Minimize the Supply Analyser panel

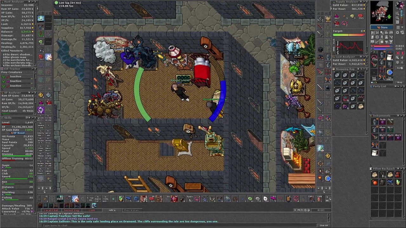363,2
